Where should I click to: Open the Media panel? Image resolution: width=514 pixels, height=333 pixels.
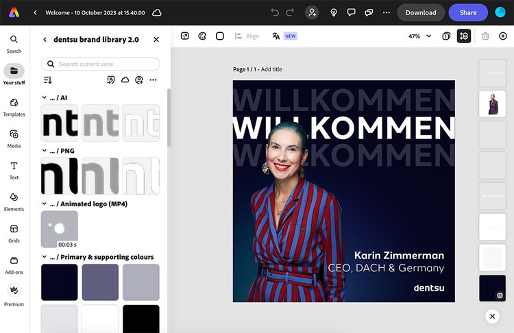pos(14,138)
